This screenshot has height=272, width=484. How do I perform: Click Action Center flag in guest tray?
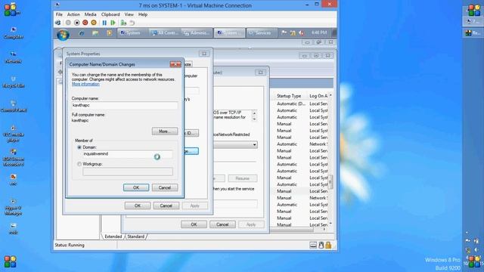[x=284, y=32]
